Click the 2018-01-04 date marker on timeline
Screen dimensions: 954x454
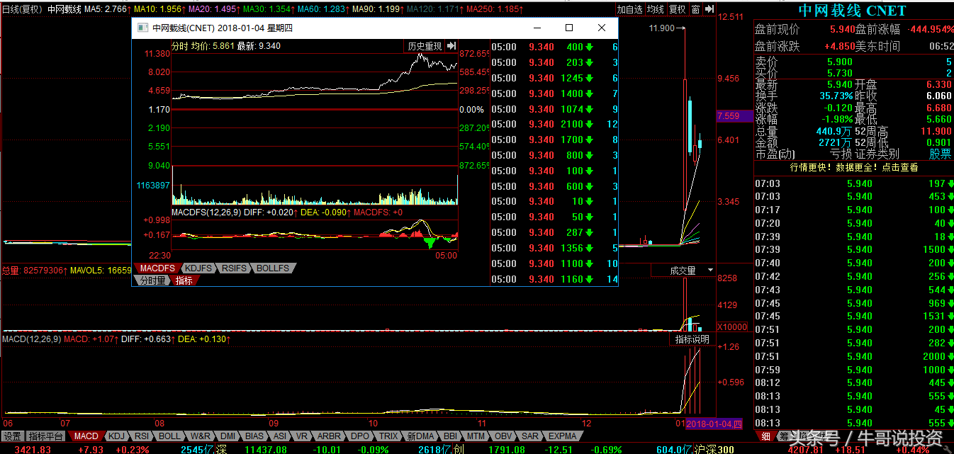[714, 424]
